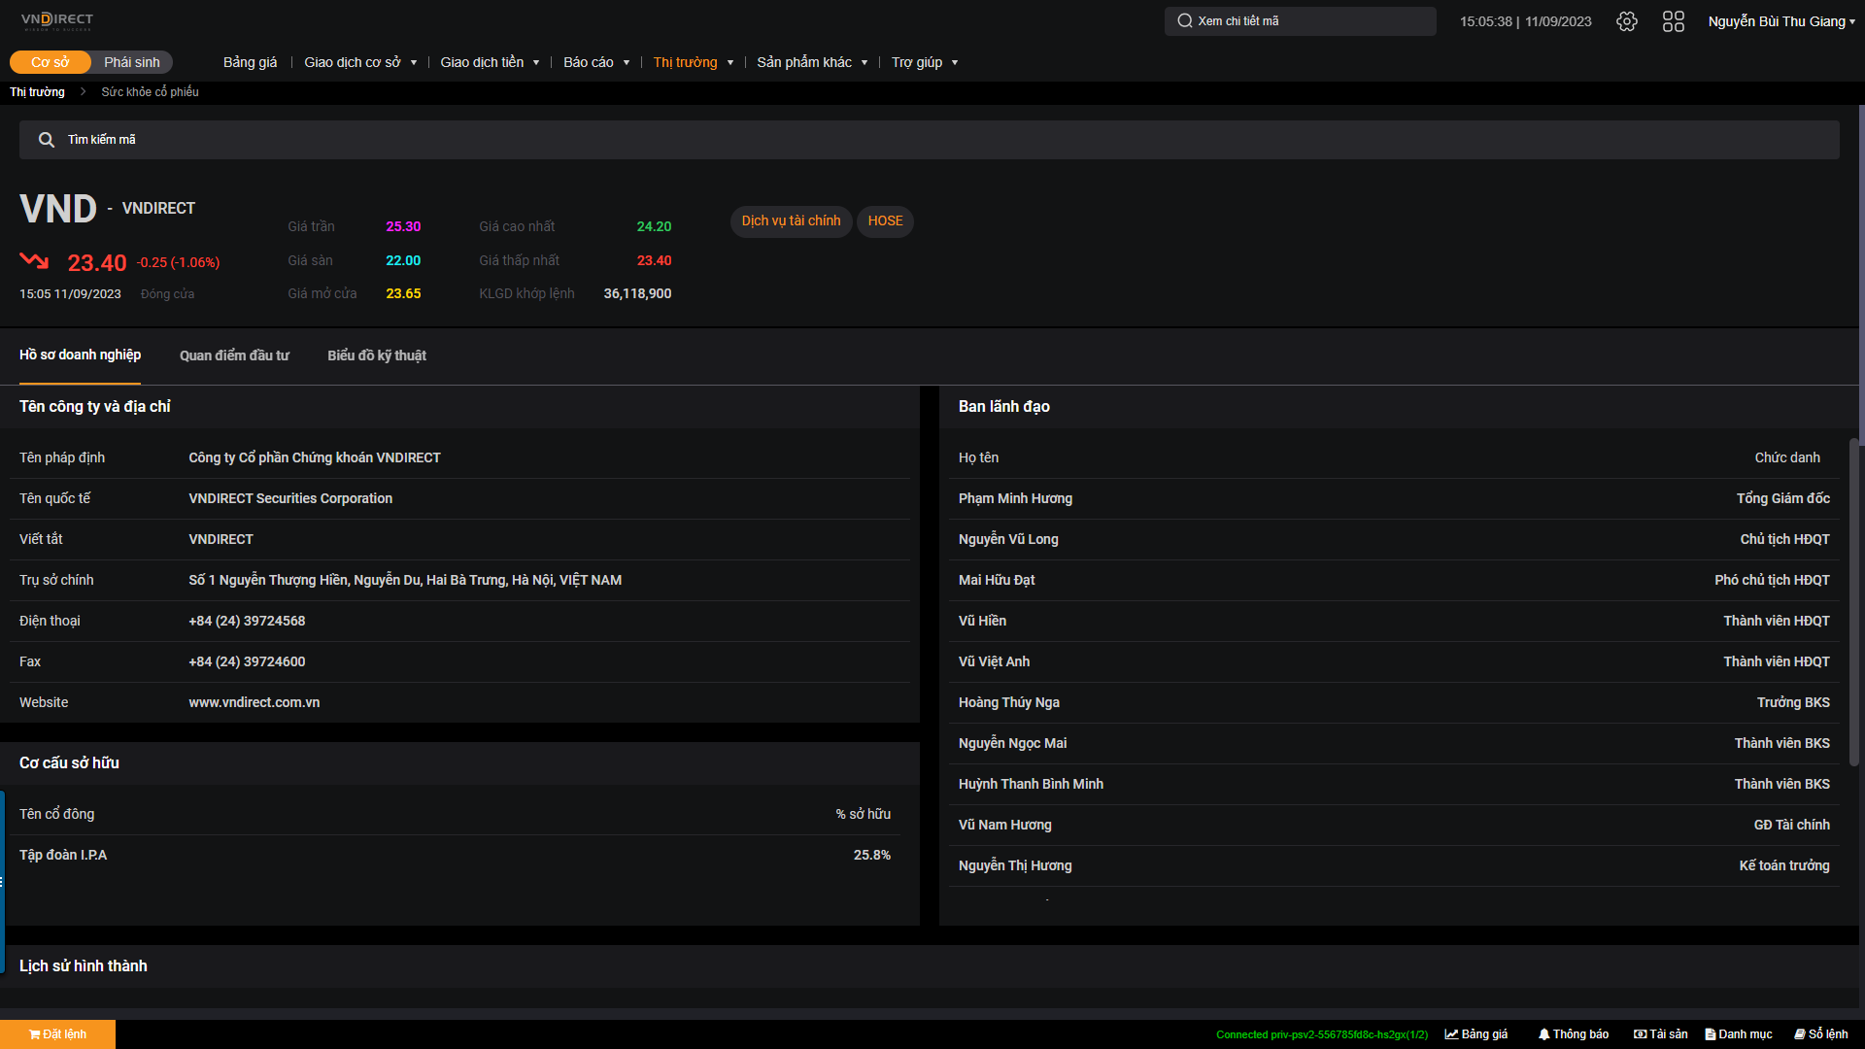
Task: Click the magnifier in 'Xem chi tiết mã' box
Action: (1185, 21)
